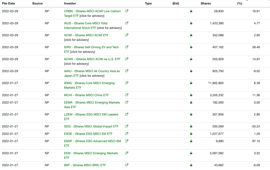Click the lock icon in EMXF row
Image resolution: width=270 pixels, height=170 pixels.
[191, 141]
